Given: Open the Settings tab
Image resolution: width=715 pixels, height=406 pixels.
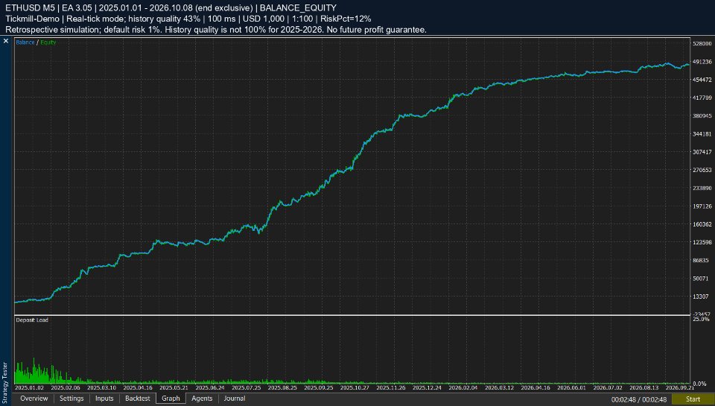Looking at the screenshot, I should tap(71, 399).
